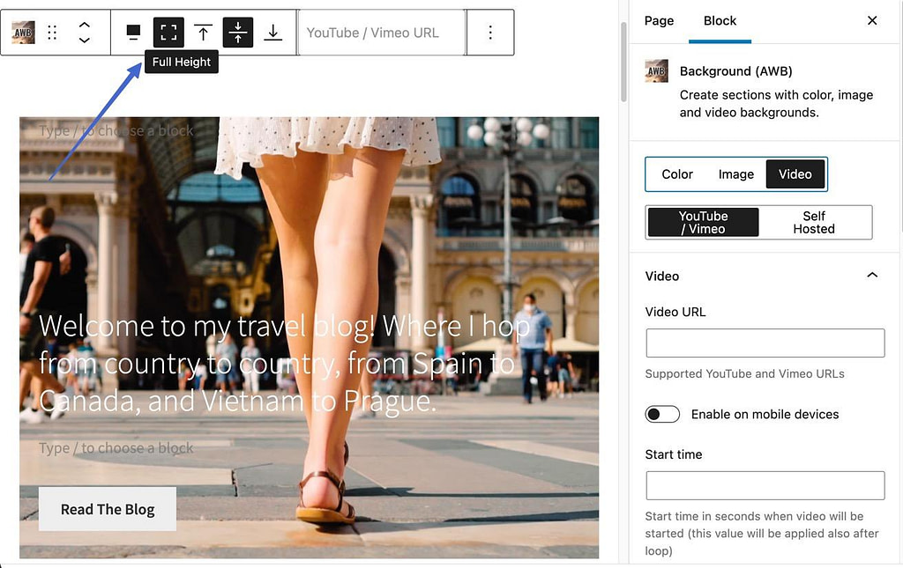The width and height of the screenshot is (903, 568).
Task: Select the Full Height toolbar icon
Action: click(168, 32)
